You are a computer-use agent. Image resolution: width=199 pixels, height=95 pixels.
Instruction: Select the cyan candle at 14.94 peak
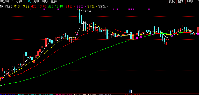80,16
